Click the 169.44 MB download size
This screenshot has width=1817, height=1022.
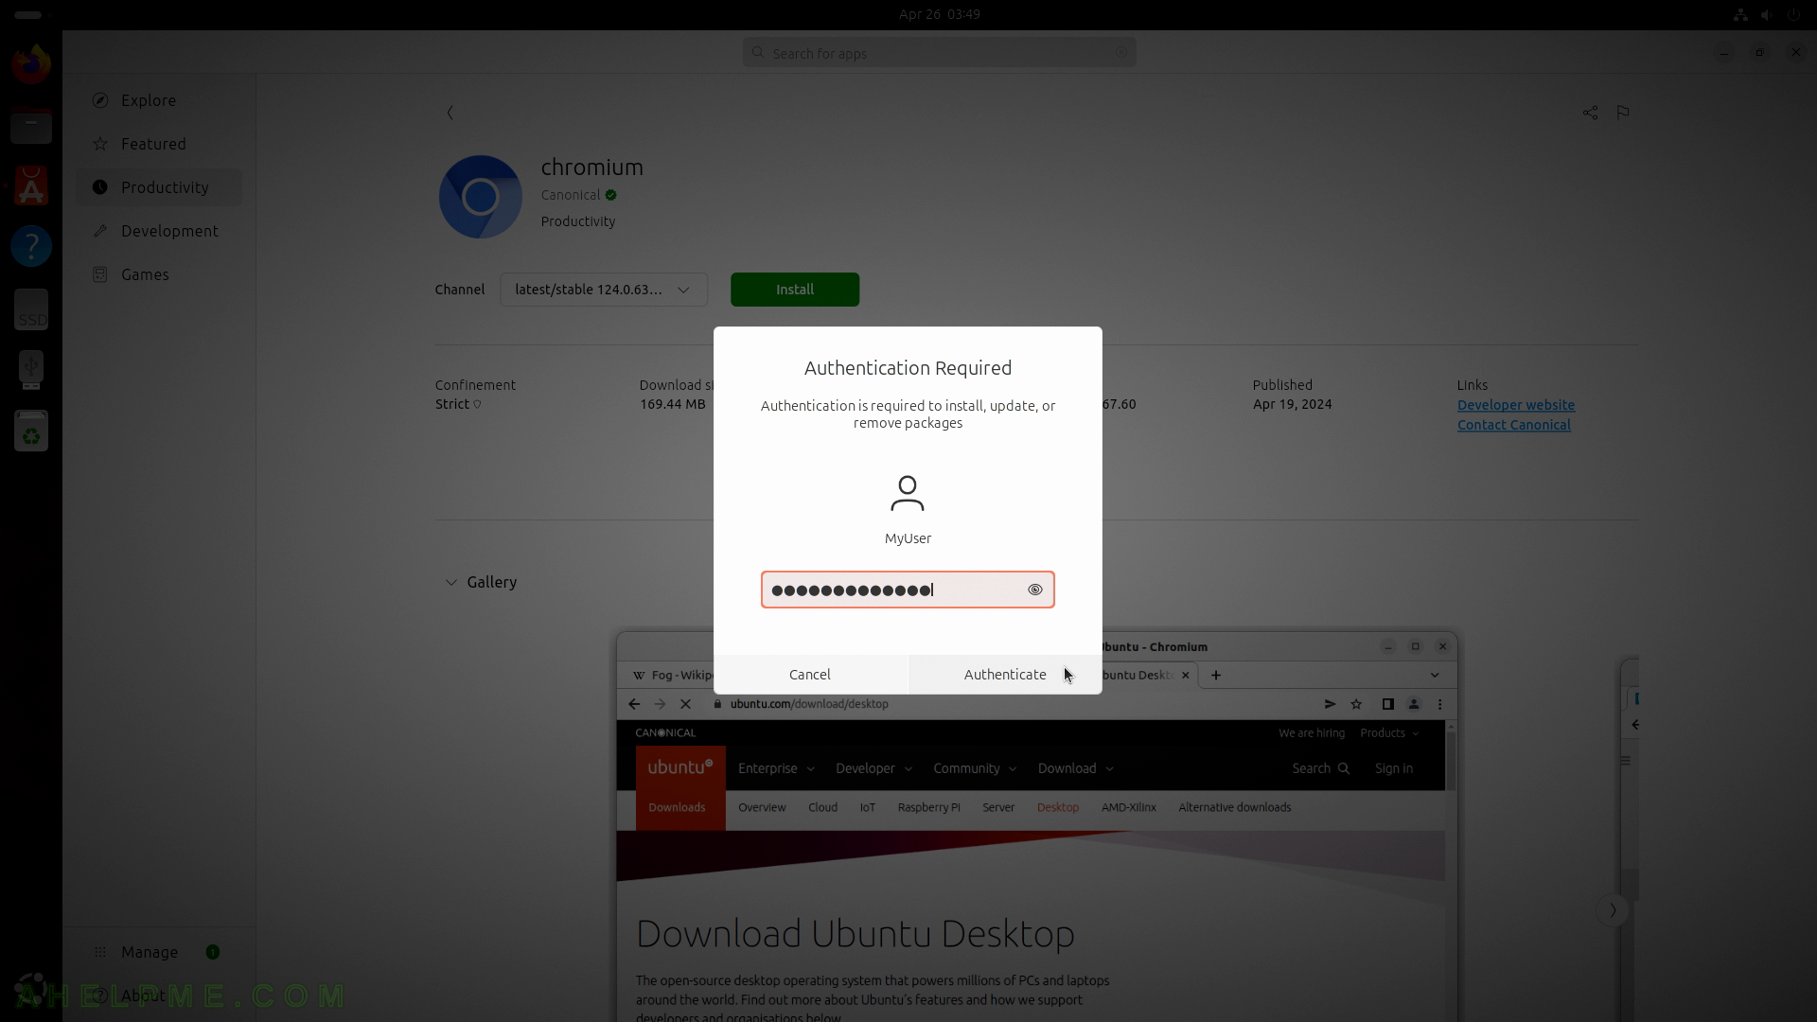click(x=673, y=404)
